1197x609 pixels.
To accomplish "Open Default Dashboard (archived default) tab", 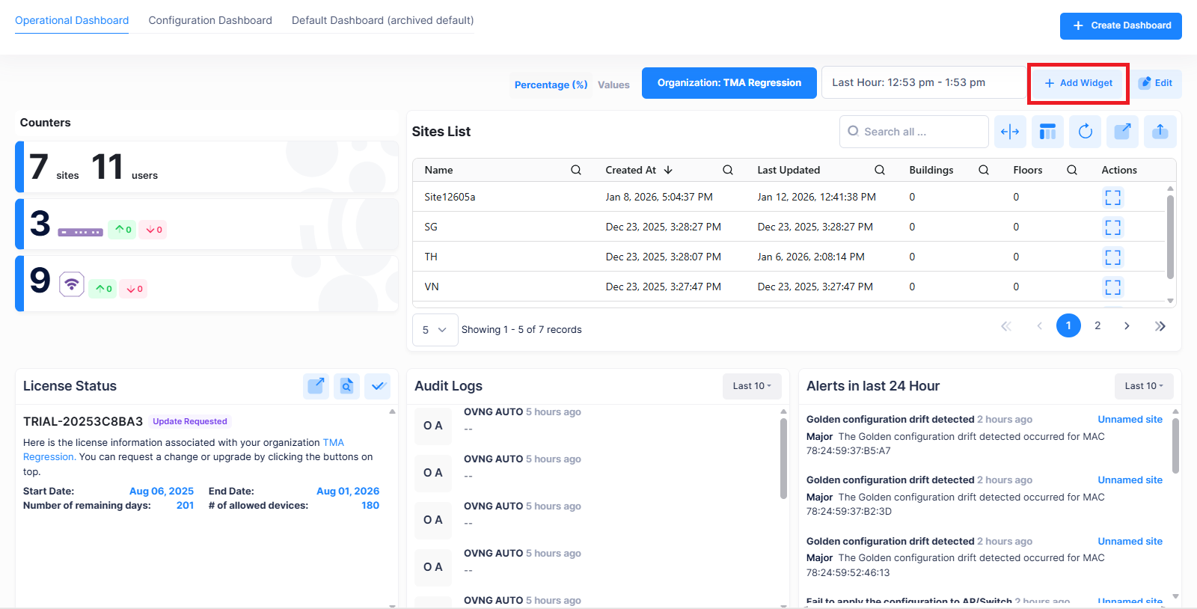I will click(382, 21).
